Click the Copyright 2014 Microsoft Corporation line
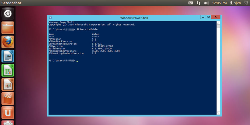This screenshot has width=250, height=125. pyautogui.click(x=92, y=24)
